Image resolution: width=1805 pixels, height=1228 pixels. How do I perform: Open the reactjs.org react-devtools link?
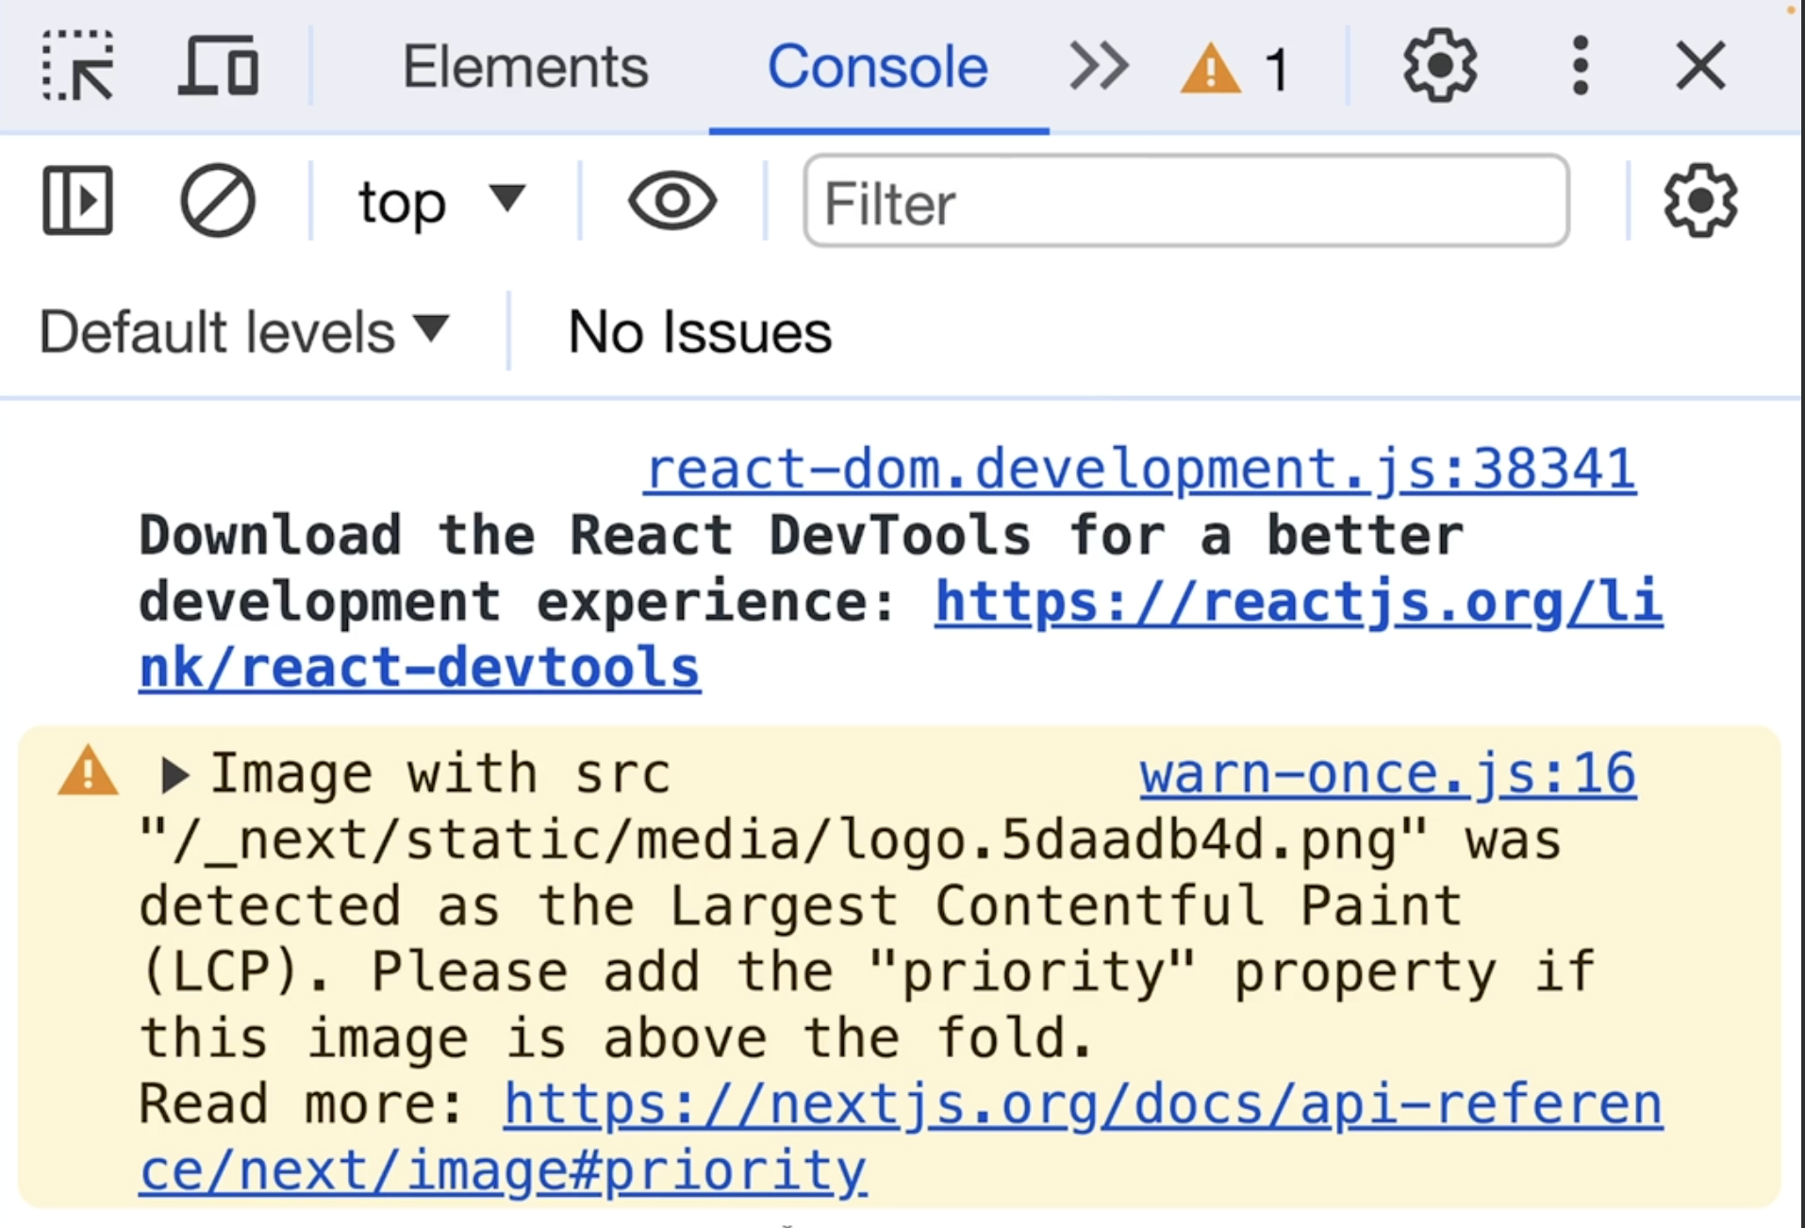coord(901,635)
